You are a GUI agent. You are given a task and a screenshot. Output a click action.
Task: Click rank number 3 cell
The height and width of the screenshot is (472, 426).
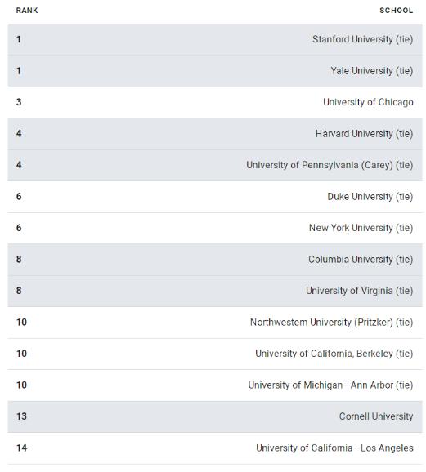19,102
